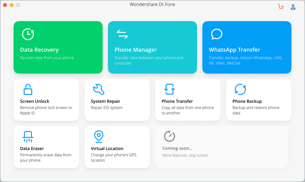
Task: Click the Screen Unlock padlock icon
Action: point(28,89)
